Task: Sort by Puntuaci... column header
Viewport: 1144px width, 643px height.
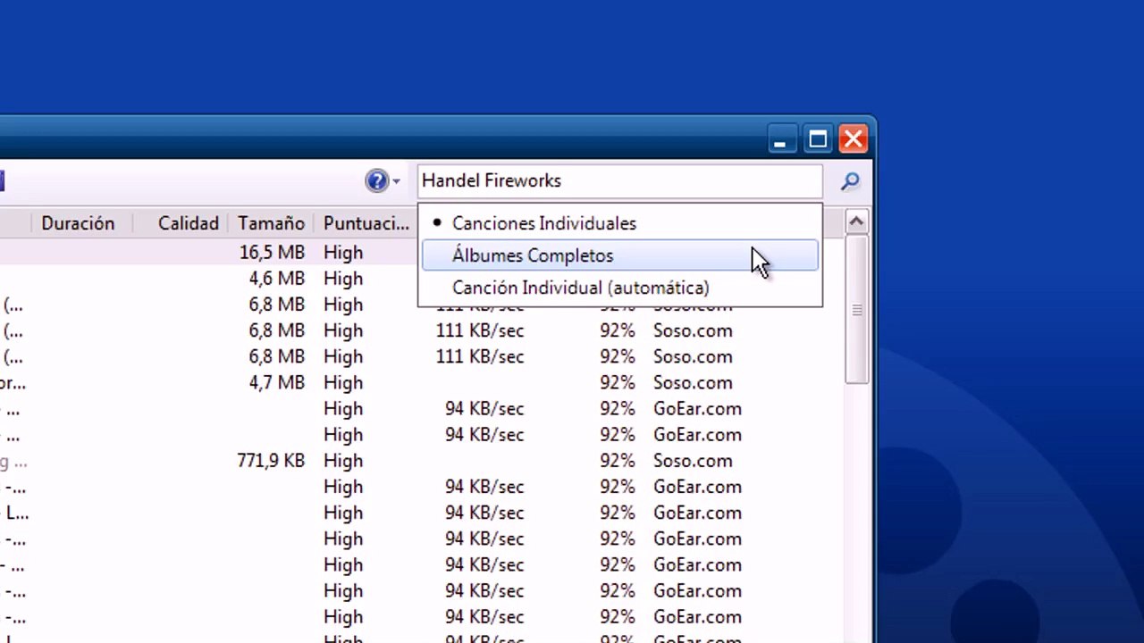Action: pyautogui.click(x=366, y=223)
